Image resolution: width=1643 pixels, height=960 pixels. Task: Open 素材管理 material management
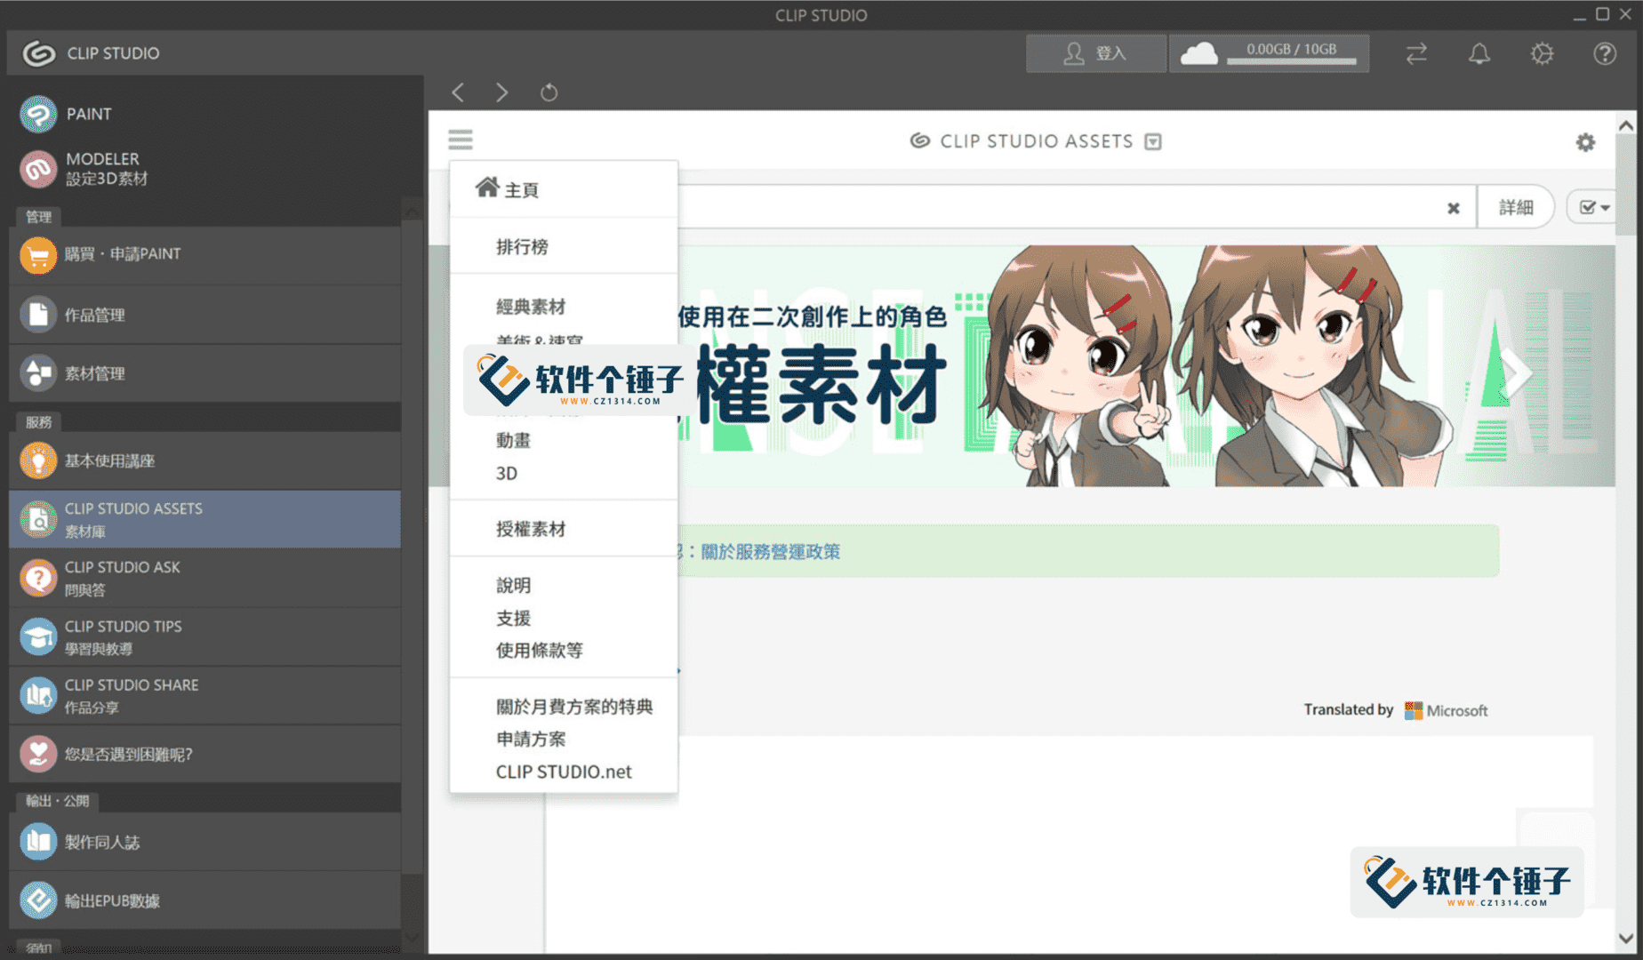(94, 373)
